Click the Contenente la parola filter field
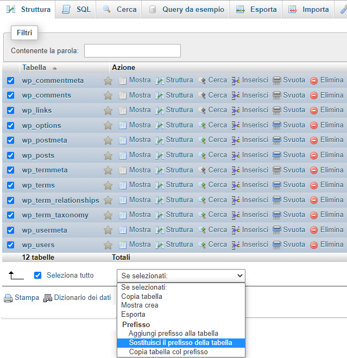The height and width of the screenshot is (358, 347). coord(132,50)
